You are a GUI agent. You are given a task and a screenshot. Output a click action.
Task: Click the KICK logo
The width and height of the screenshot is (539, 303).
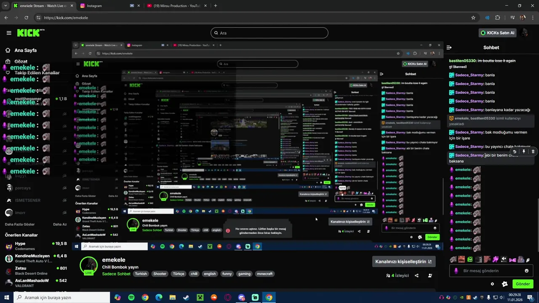point(30,32)
